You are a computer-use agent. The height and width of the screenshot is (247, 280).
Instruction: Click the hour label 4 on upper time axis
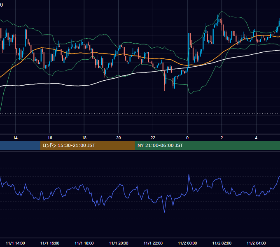pyautogui.click(x=256, y=138)
